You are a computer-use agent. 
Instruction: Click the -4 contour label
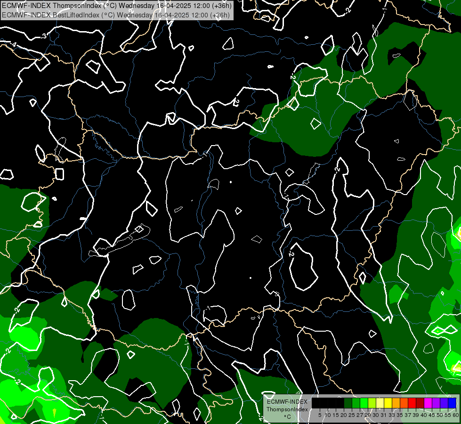coord(13,45)
